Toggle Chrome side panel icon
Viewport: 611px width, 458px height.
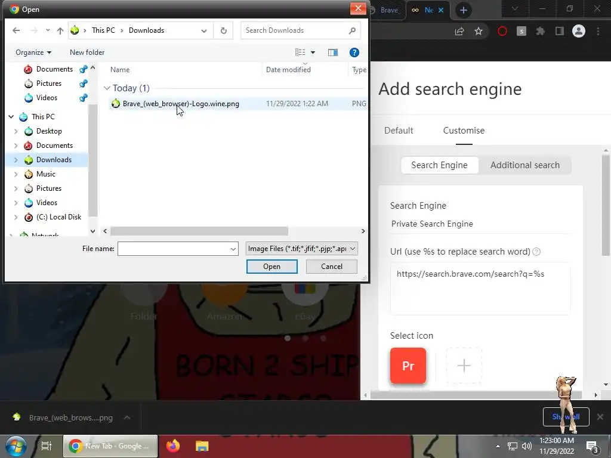pos(560,31)
